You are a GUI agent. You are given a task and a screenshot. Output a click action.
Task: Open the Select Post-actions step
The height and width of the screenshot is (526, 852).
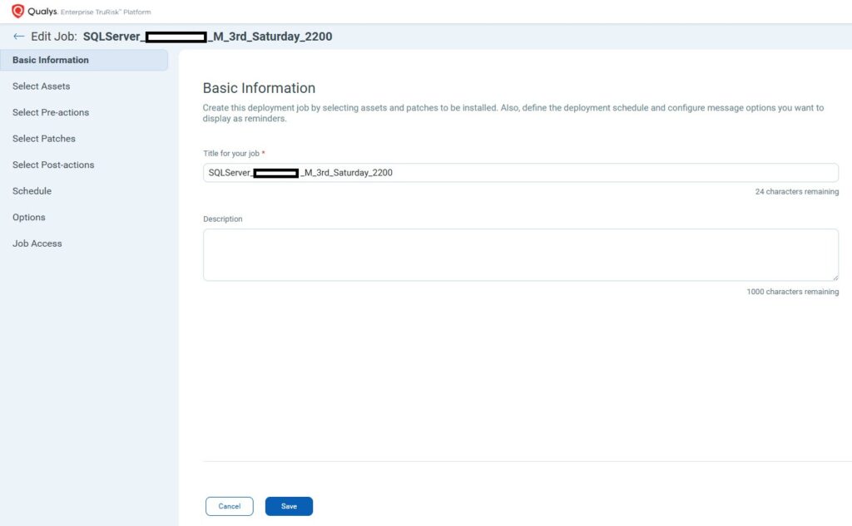(53, 165)
